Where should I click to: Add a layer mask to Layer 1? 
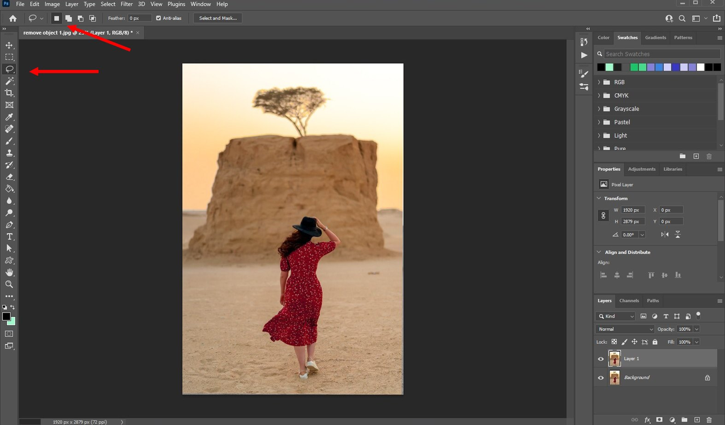(659, 420)
